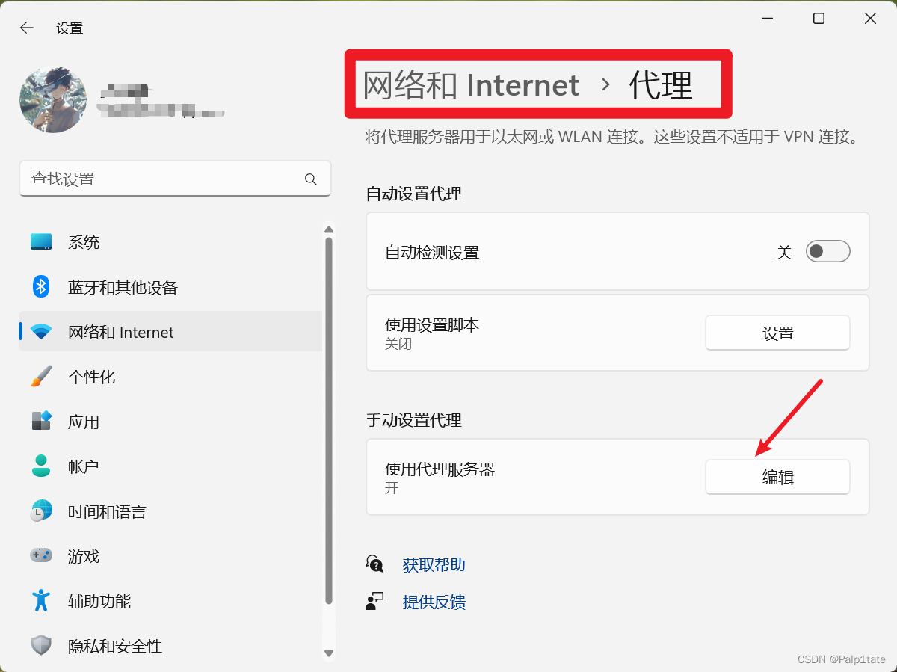Click the 时间和语言 clock-globe icon
This screenshot has width=897, height=672.
[x=42, y=511]
